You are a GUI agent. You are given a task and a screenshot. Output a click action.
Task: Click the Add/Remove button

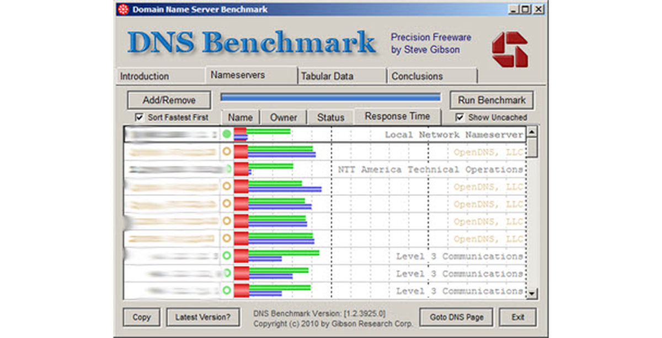tap(169, 100)
